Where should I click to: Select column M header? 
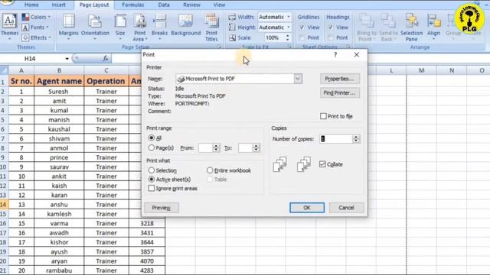422,70
